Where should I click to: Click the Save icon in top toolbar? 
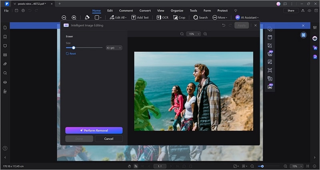pyautogui.click(x=16, y=11)
